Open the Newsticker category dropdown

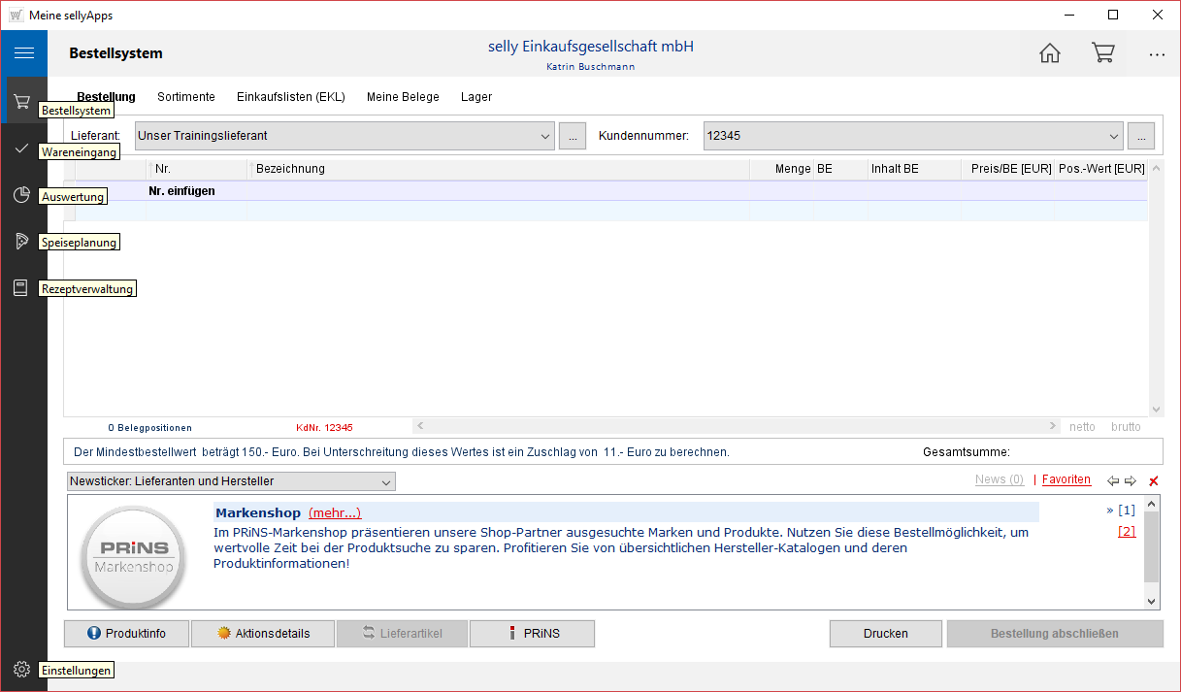[386, 481]
